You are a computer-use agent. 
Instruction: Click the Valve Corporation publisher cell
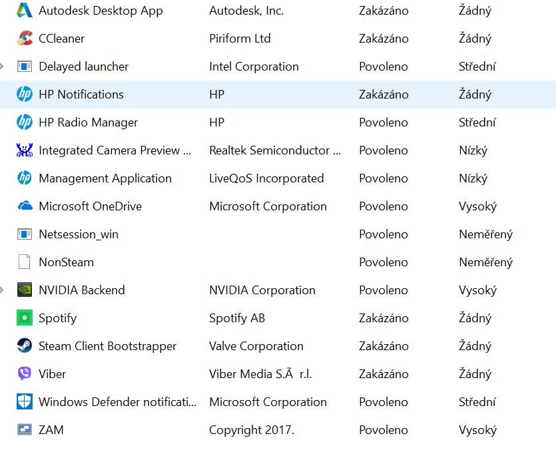pos(256,345)
